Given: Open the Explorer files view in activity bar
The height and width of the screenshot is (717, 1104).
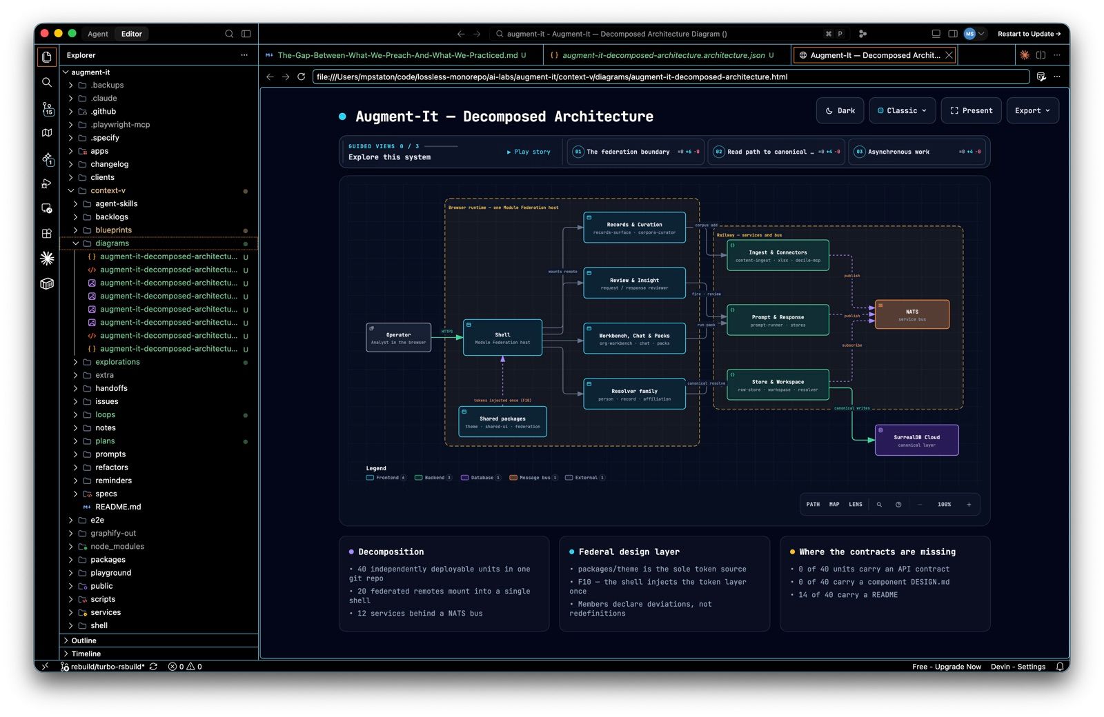Looking at the screenshot, I should coord(47,57).
